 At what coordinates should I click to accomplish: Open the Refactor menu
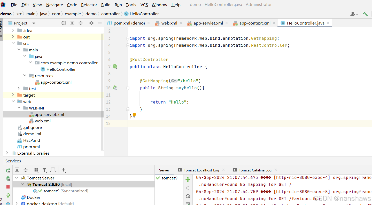pyautogui.click(x=89, y=5)
